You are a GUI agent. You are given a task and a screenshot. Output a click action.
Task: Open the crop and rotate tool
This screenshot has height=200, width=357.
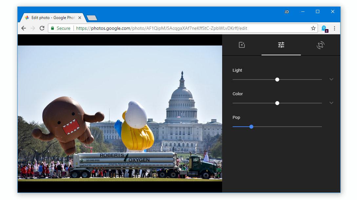click(x=320, y=45)
